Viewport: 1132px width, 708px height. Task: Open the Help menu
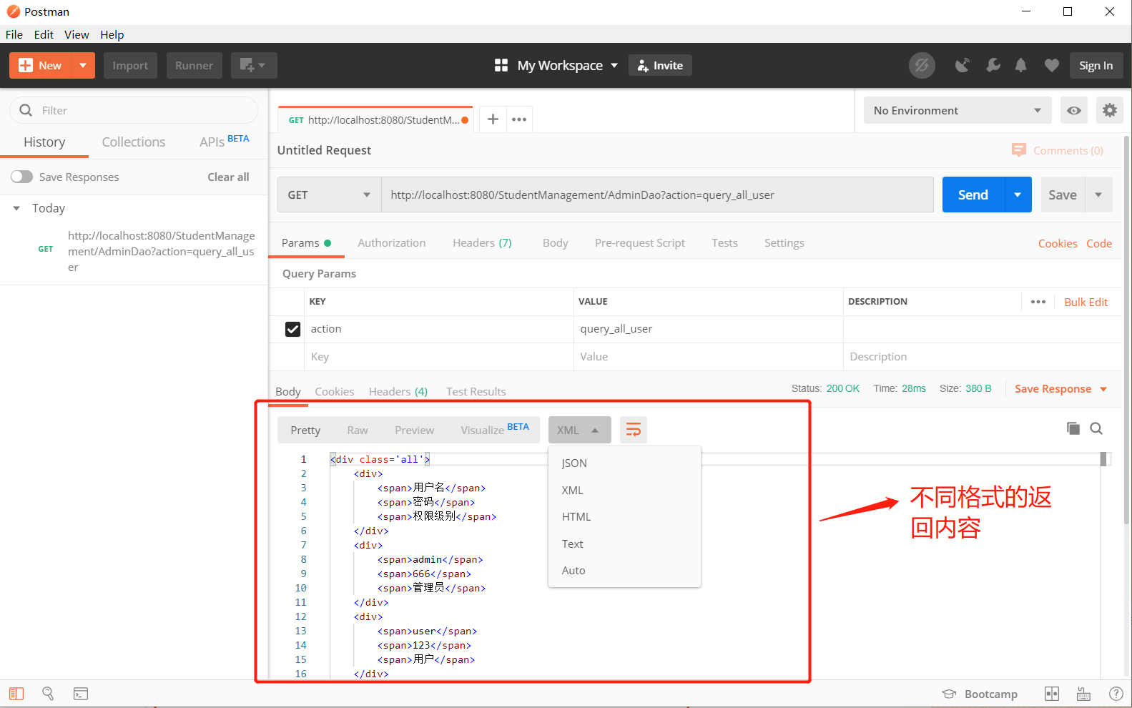tap(112, 34)
